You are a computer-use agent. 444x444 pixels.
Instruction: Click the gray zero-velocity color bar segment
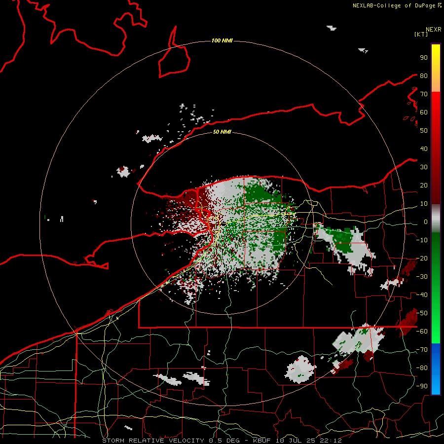coord(436,219)
